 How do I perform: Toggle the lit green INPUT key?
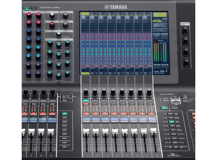(164, 107)
